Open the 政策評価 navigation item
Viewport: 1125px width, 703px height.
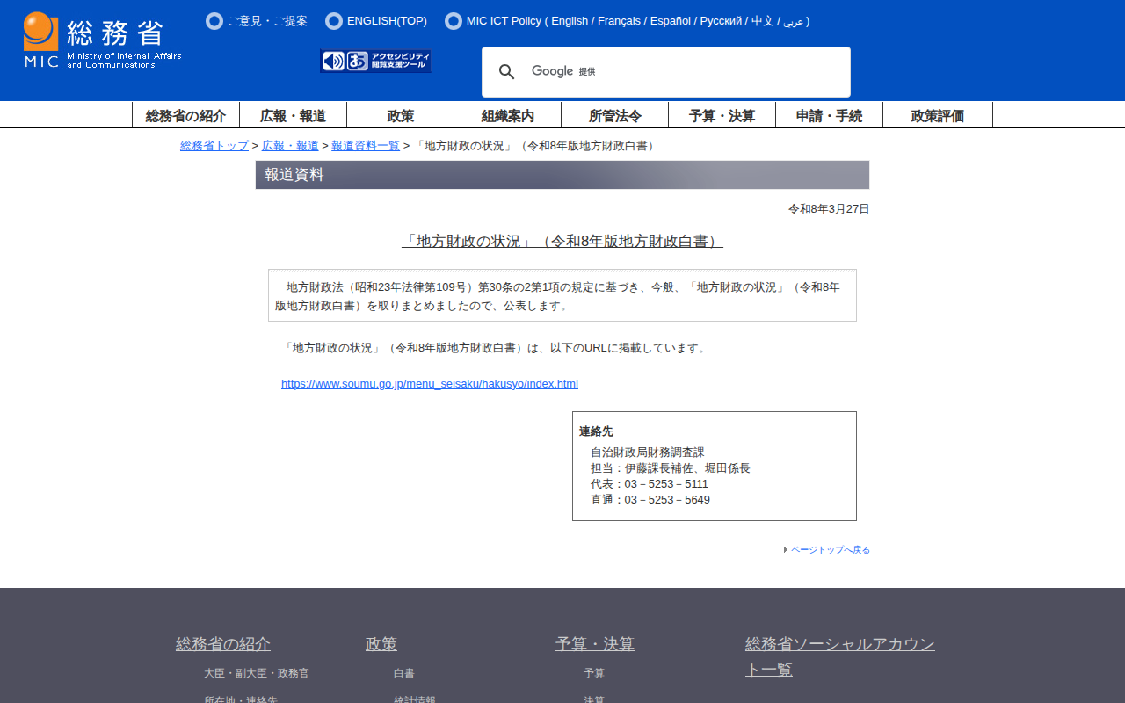point(937,115)
